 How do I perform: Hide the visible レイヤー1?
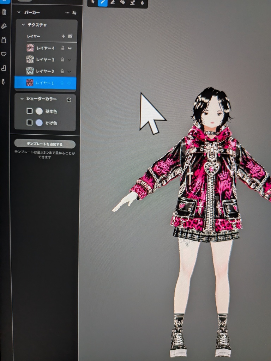pos(69,83)
